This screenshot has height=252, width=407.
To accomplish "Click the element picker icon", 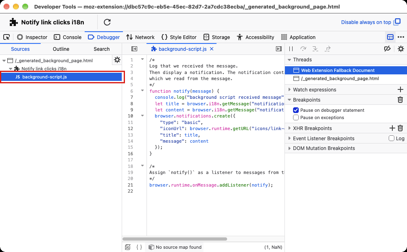I will click(x=7, y=37).
